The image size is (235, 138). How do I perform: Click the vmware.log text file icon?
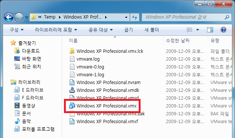click(x=72, y=59)
